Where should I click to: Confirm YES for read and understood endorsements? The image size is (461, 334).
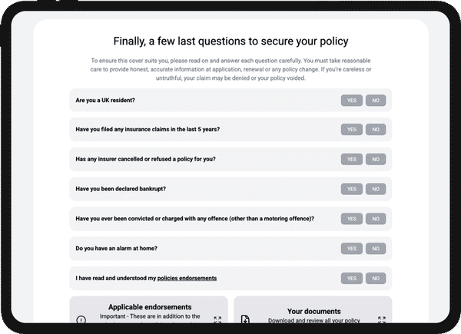coord(352,278)
